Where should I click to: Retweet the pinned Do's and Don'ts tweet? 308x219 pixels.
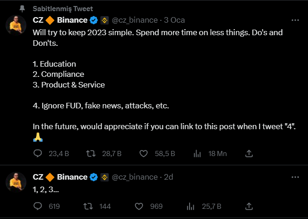(x=91, y=153)
